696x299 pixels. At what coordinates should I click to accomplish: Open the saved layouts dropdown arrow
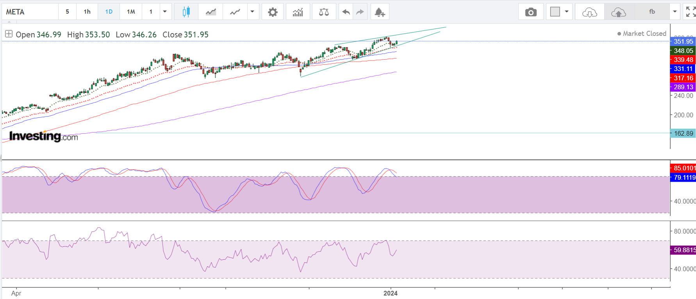675,12
